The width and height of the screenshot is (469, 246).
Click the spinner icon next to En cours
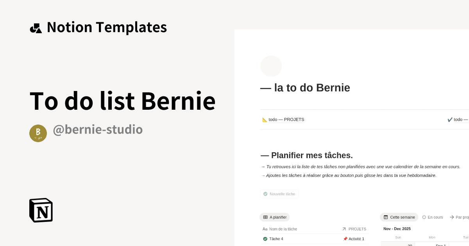(423, 217)
